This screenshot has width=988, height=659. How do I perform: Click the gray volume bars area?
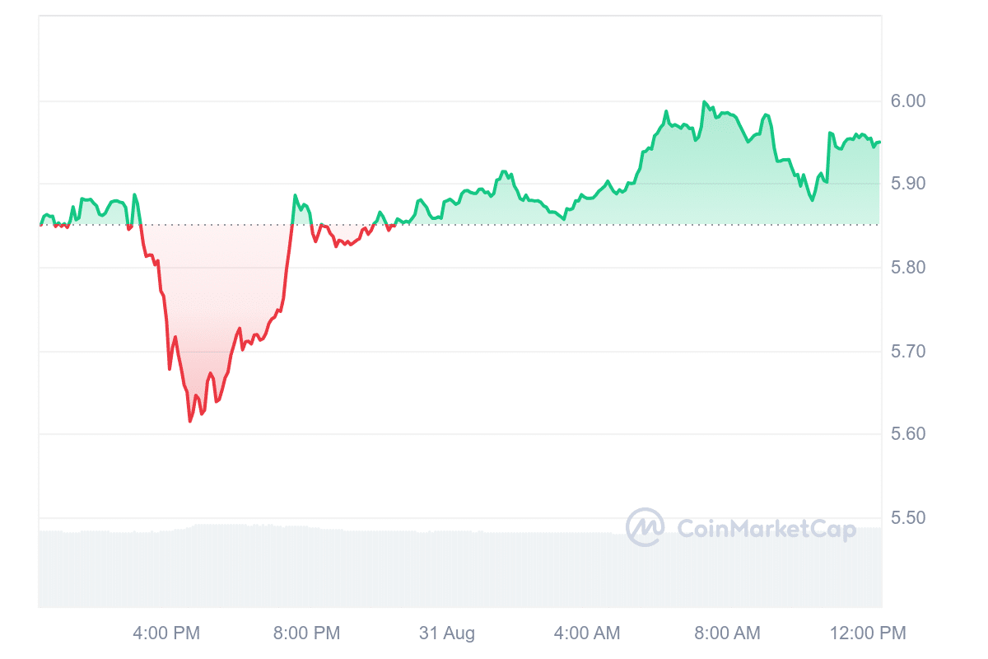point(412,568)
